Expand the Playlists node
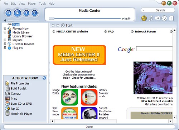The height and width of the screenshot is (130, 179). (x=5, y=40)
